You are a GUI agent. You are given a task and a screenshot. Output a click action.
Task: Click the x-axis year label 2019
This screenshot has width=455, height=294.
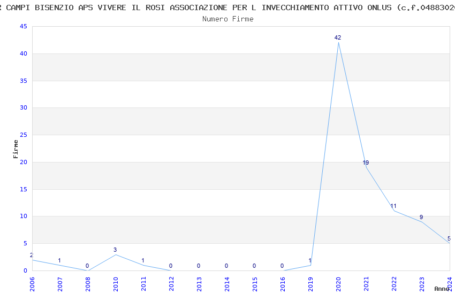tap(310, 284)
